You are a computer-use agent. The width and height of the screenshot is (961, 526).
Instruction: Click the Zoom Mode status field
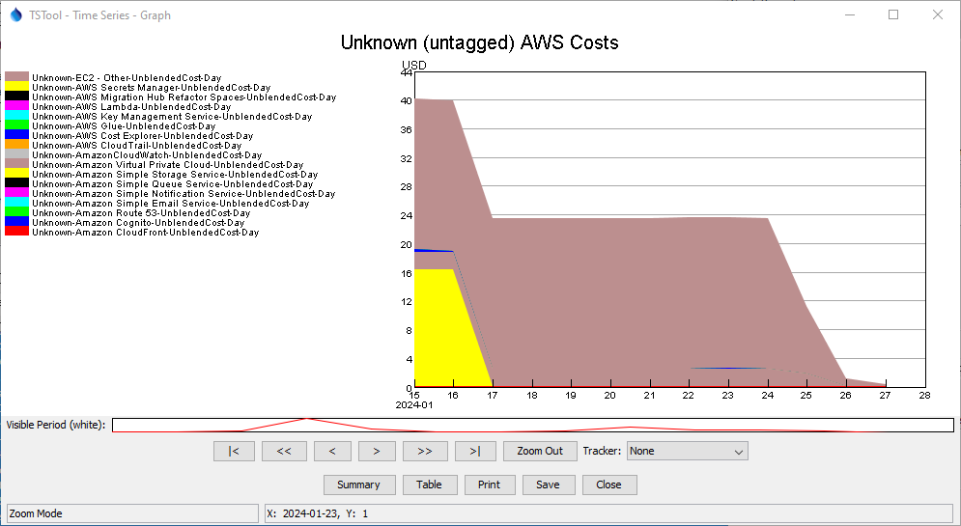[132, 513]
